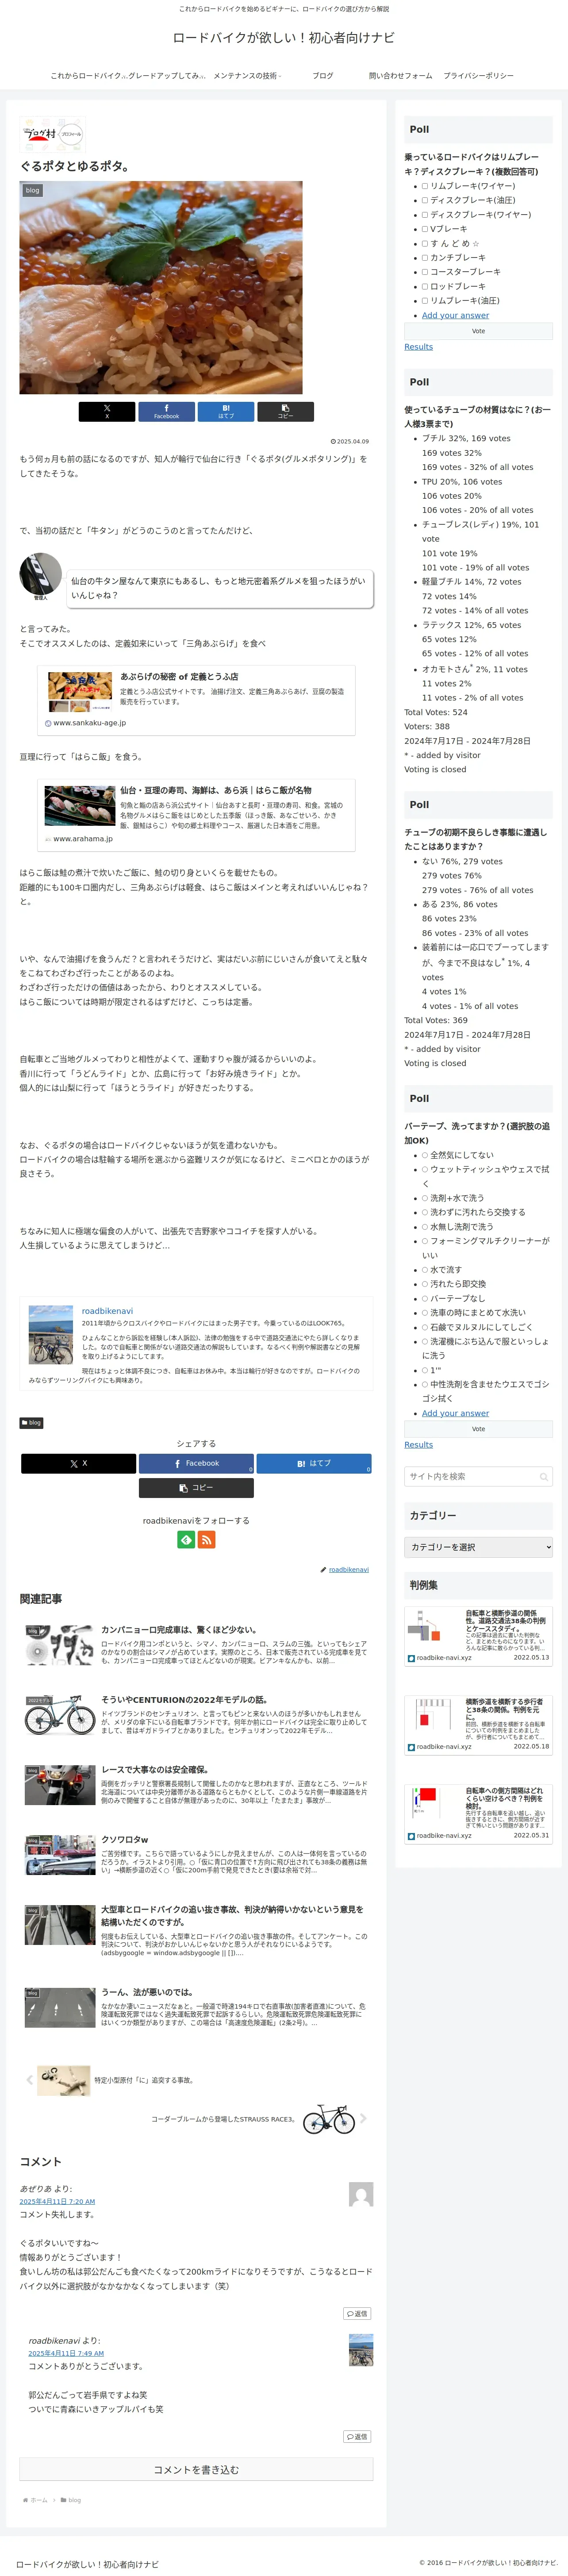Click the roadbikenavi author avatar photo
568x2576 pixels.
pyautogui.click(x=50, y=1335)
